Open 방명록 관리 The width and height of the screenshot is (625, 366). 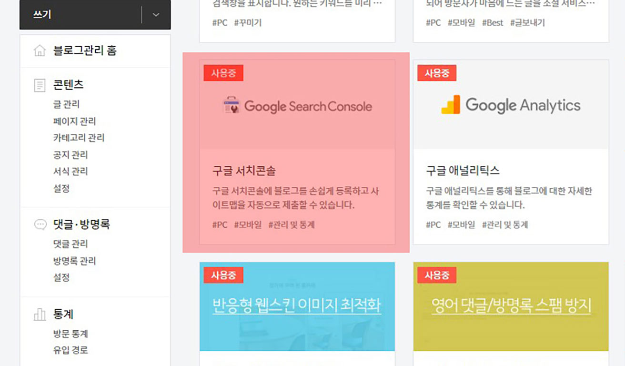pos(74,261)
